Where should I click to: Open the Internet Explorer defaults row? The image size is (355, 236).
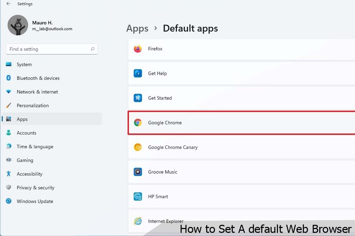(x=241, y=221)
